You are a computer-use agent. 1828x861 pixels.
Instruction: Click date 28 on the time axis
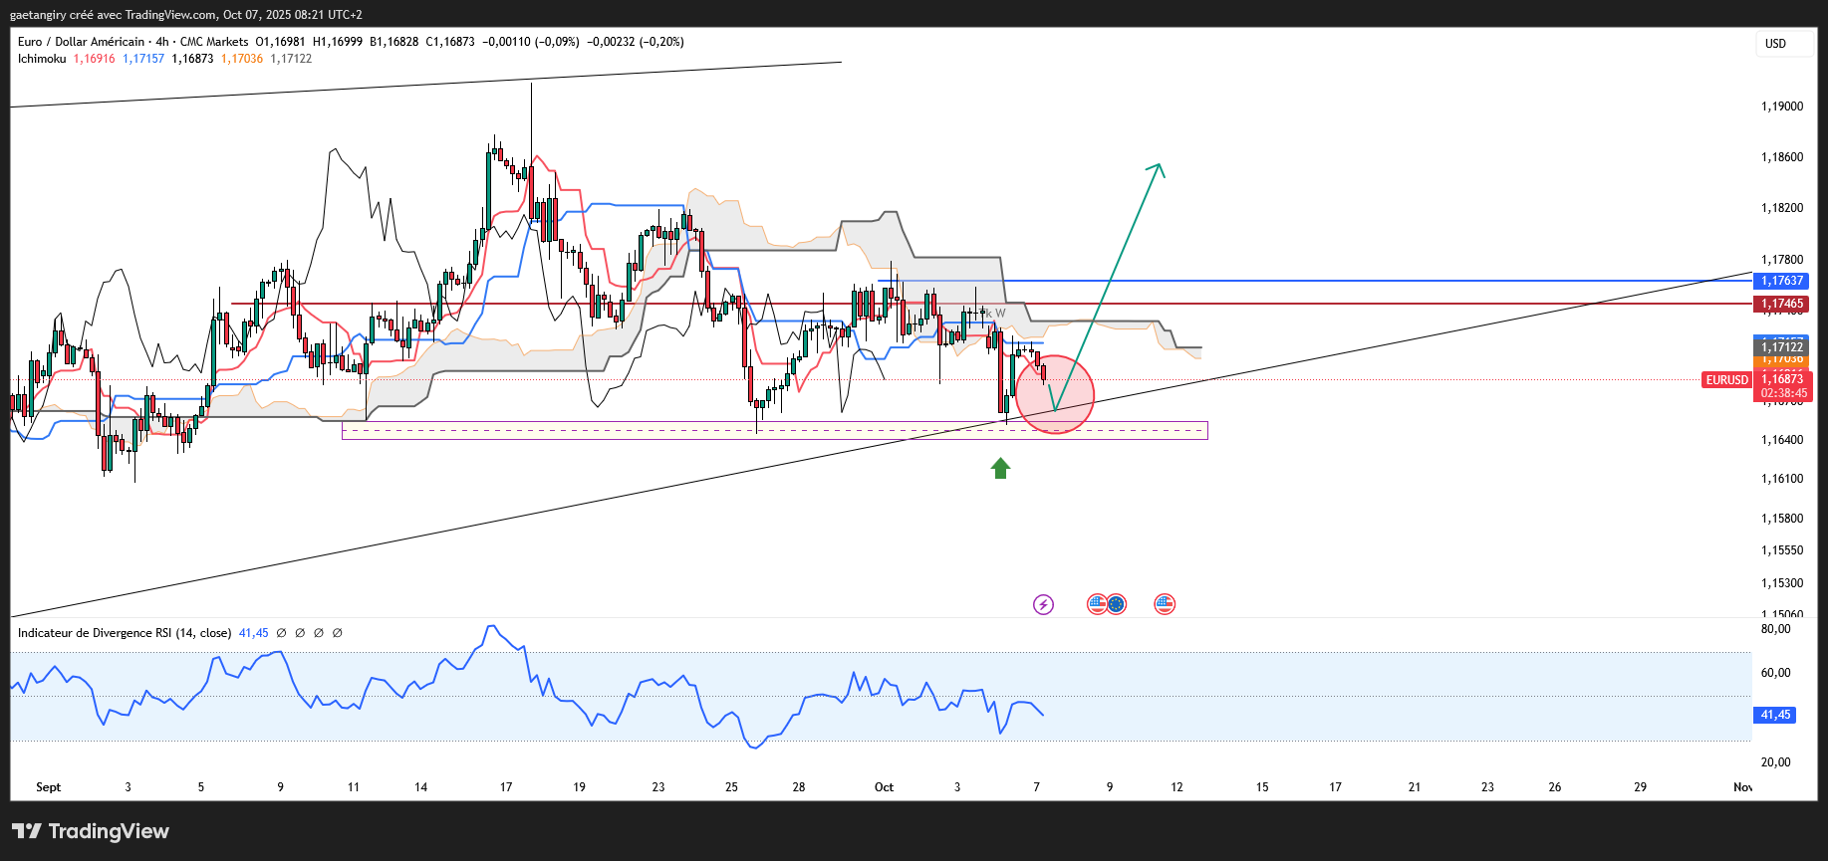798,787
